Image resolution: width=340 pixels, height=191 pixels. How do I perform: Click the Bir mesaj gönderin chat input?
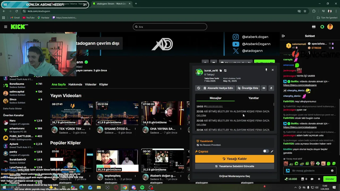click(309, 171)
